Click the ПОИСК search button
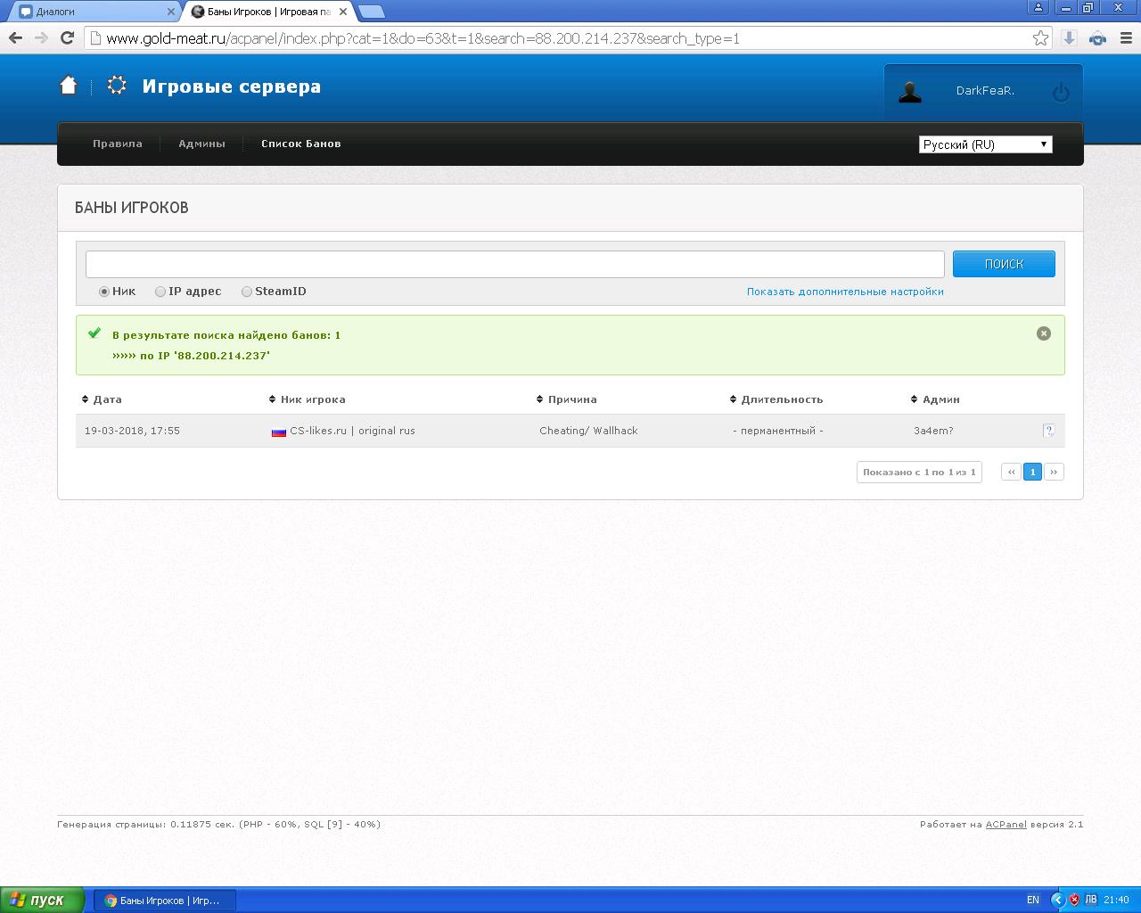 point(1004,264)
